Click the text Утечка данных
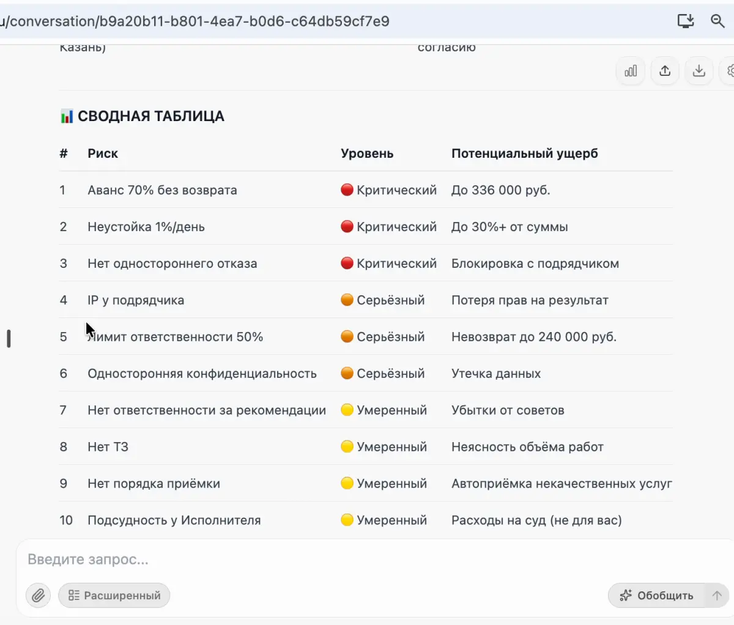 496,374
